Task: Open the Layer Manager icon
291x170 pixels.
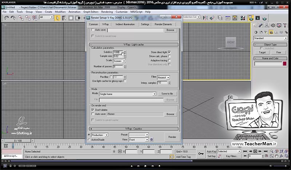Action: pos(220,18)
